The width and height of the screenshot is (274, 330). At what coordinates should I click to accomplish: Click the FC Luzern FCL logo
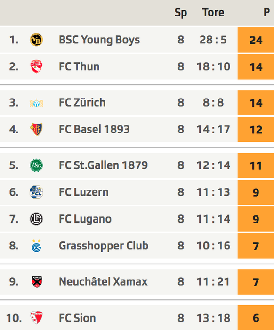pos(36,192)
